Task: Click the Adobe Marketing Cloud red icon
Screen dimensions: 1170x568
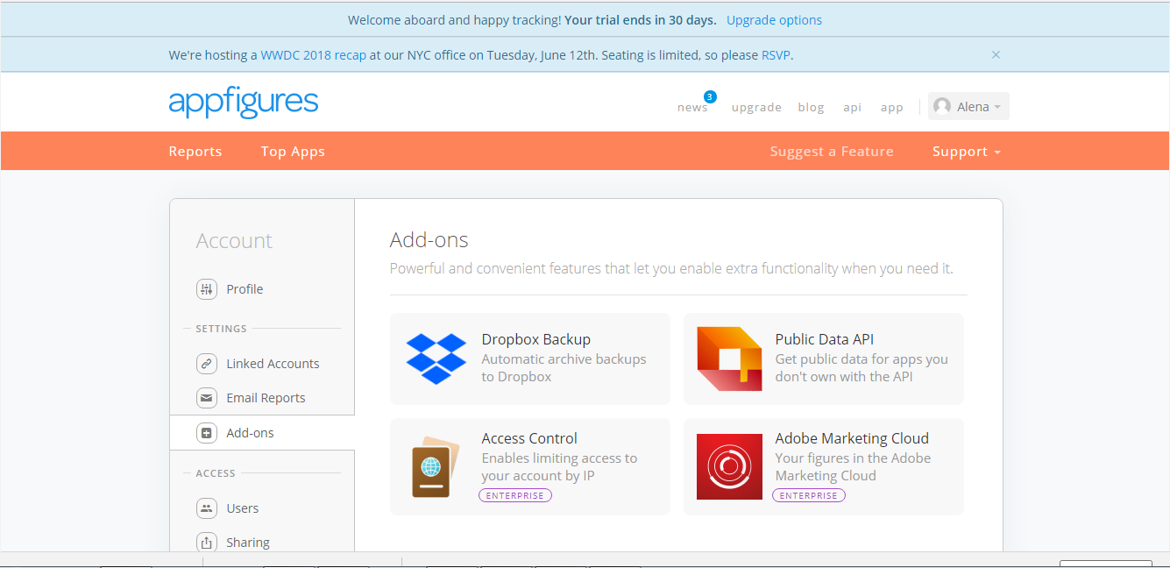Action: click(729, 466)
